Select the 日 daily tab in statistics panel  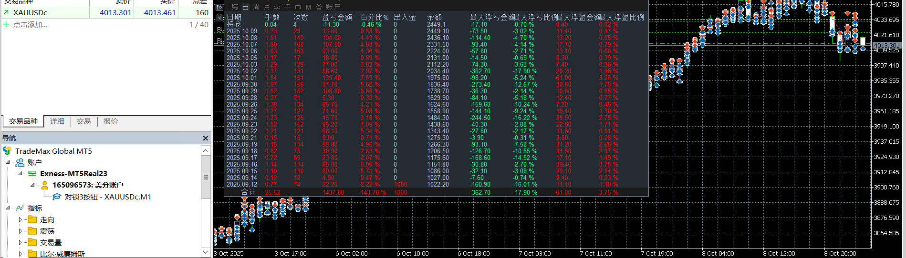pyautogui.click(x=245, y=7)
